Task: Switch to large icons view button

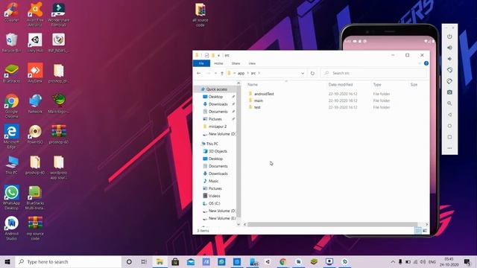Action: [425, 231]
